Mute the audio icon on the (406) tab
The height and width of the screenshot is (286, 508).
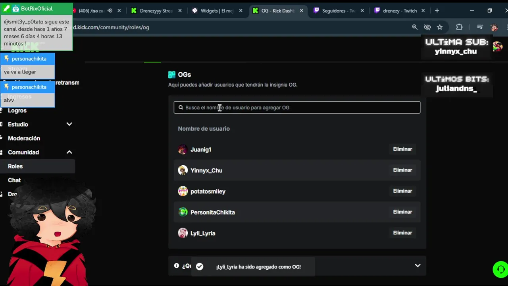click(x=110, y=11)
